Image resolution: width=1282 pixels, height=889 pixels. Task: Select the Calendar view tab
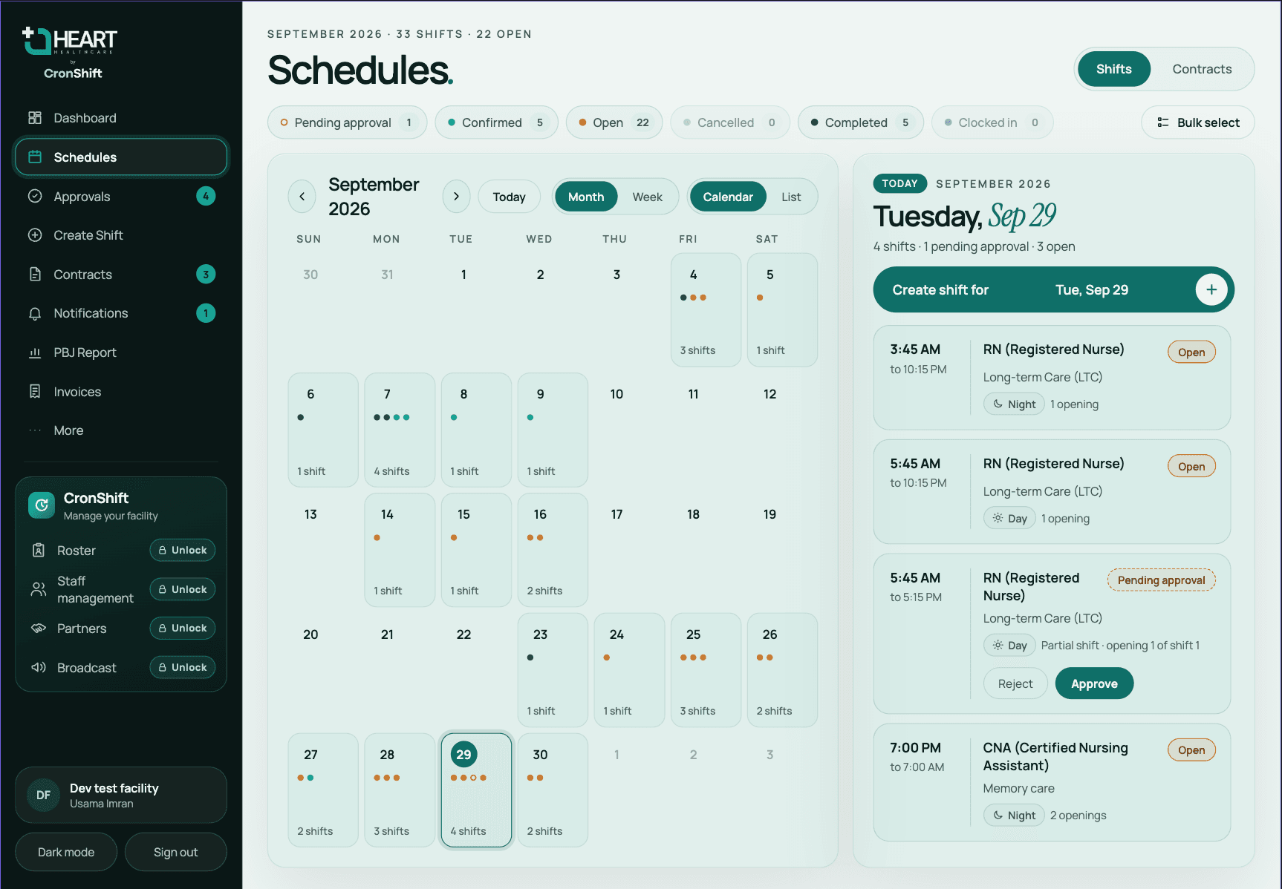[x=728, y=197]
